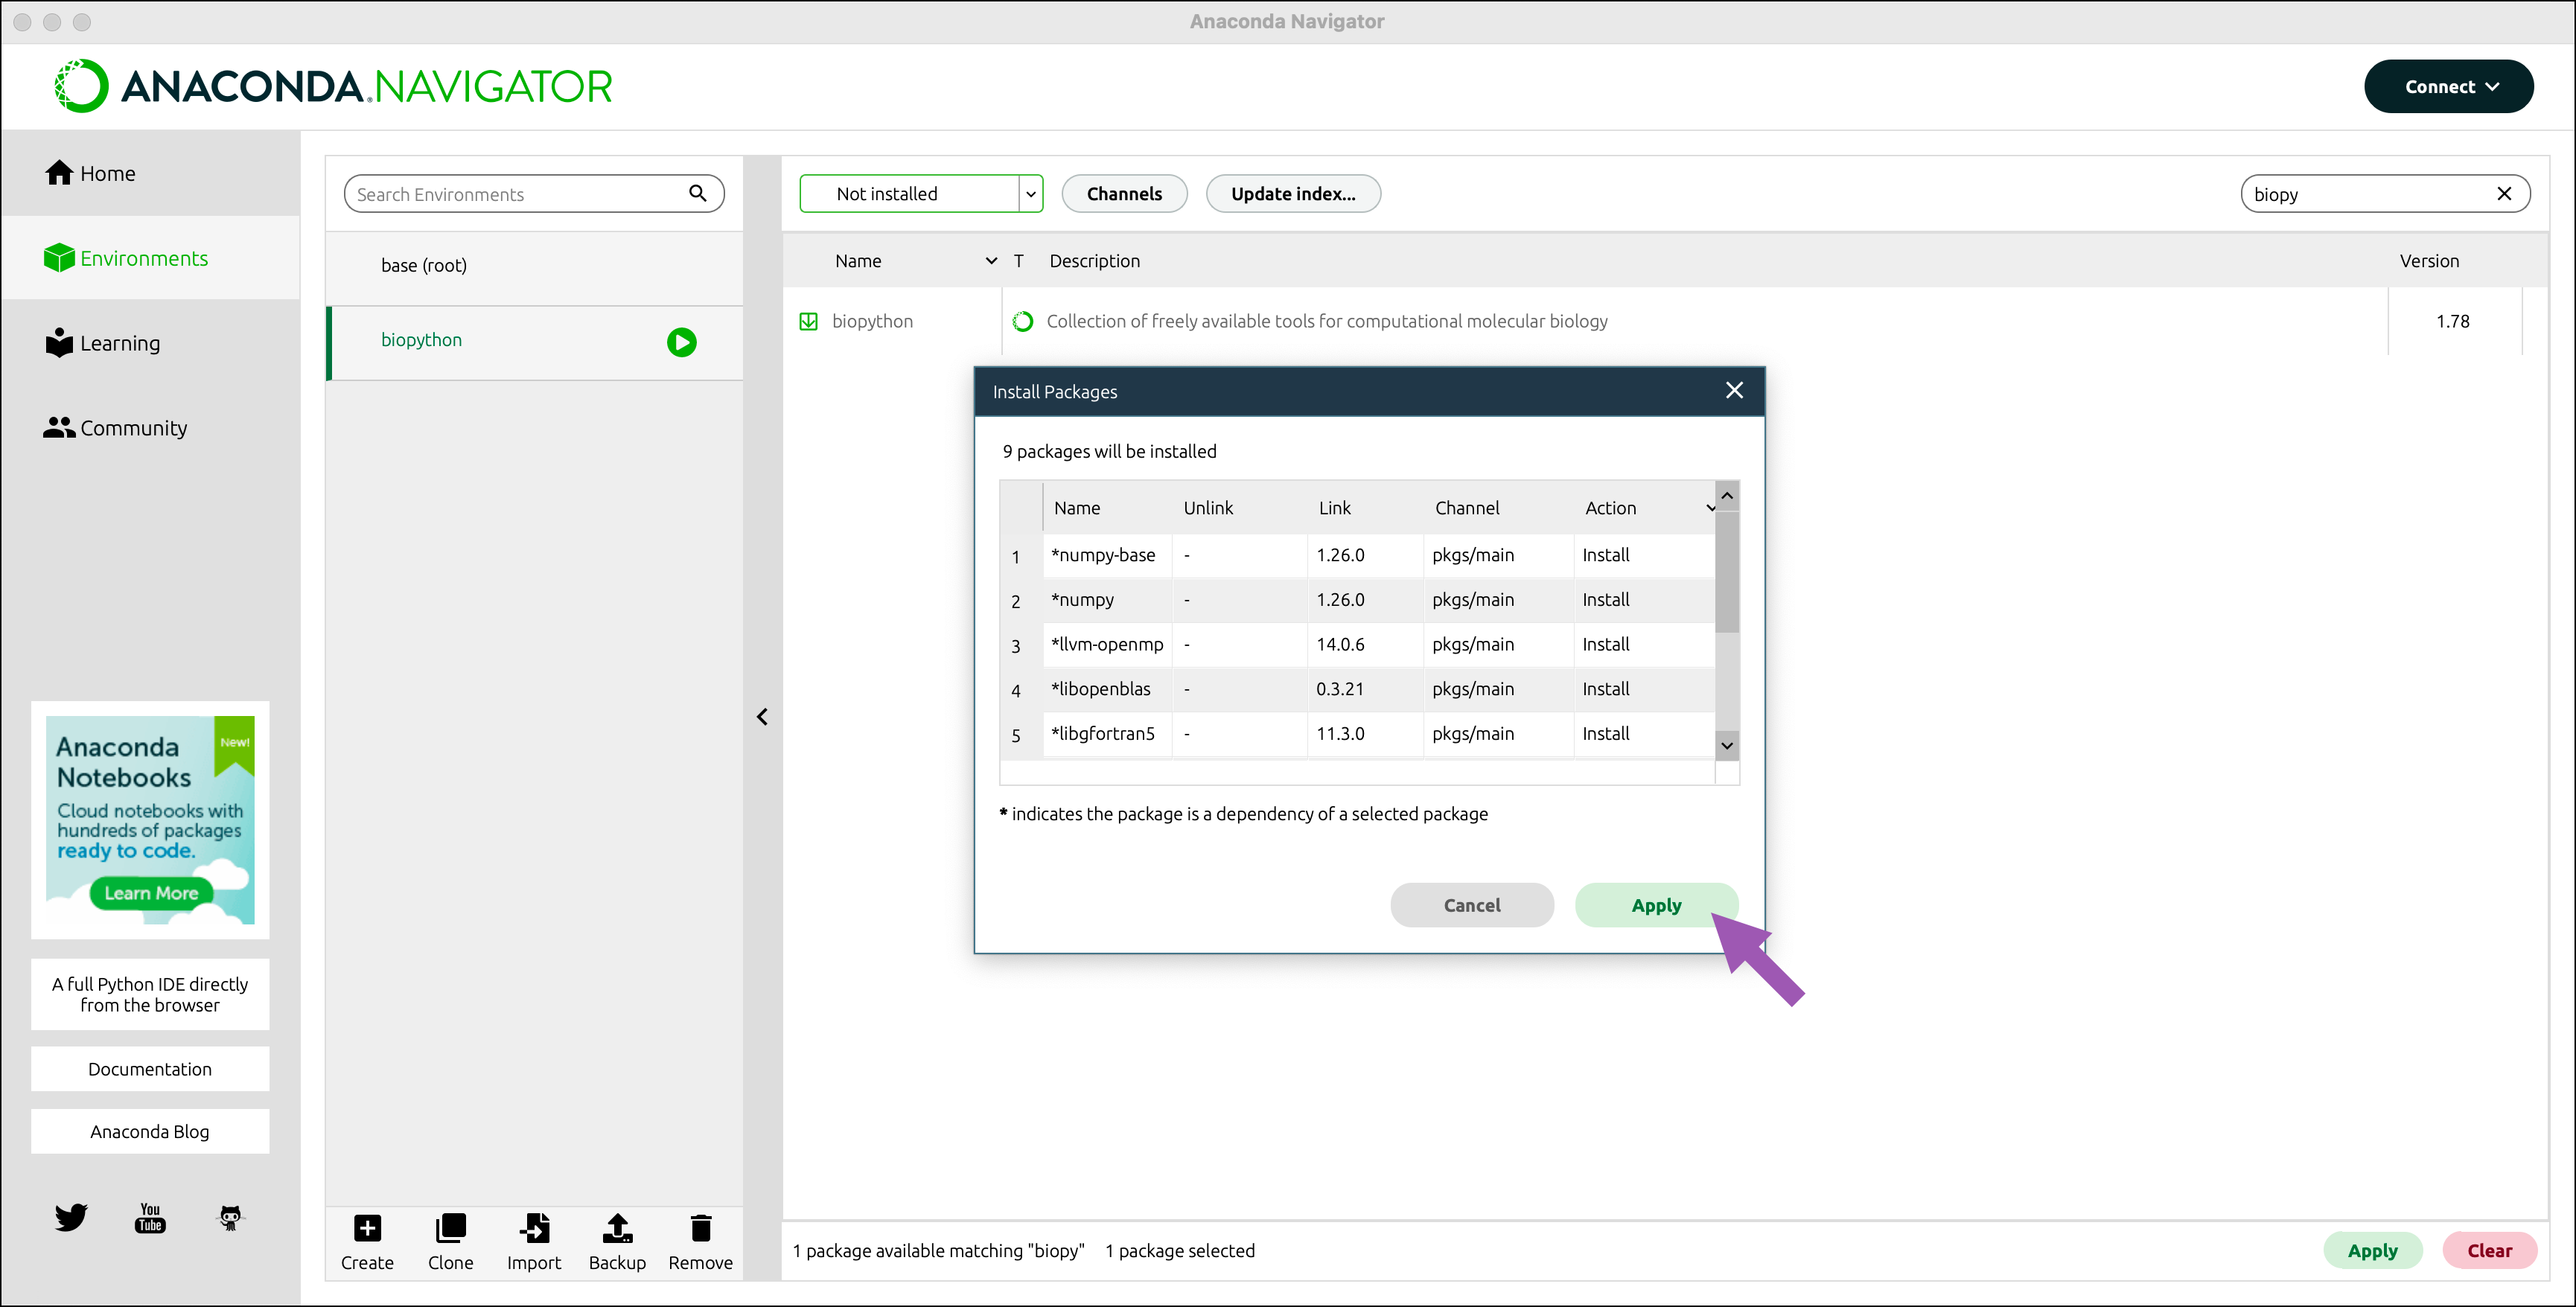
Task: Open the YouTube icon link
Action: coord(150,1217)
